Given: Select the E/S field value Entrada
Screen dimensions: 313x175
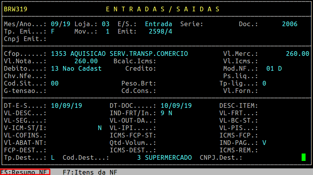Looking at the screenshot, I should pyautogui.click(x=158, y=24).
